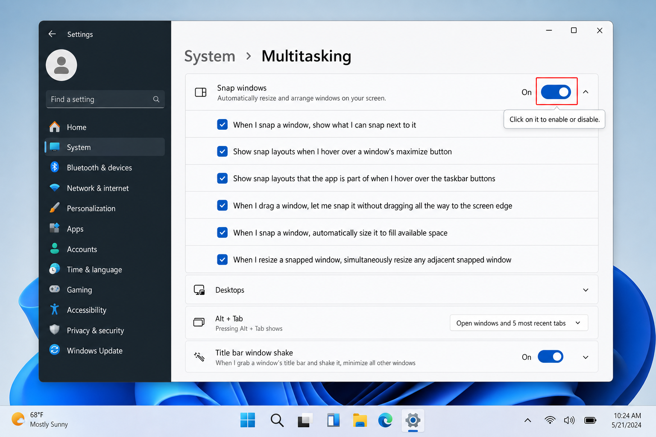656x437 pixels.
Task: Uncheck show what I can snap next
Action: pos(223,125)
